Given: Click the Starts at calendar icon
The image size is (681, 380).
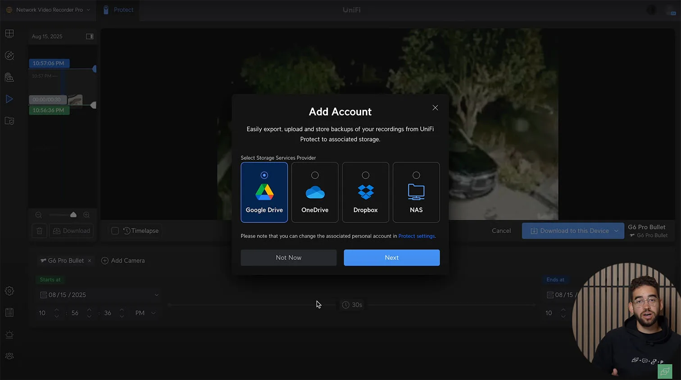Looking at the screenshot, I should [43, 295].
